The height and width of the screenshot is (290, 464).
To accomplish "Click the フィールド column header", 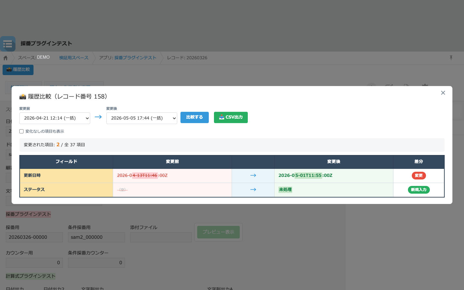I will (66, 162).
